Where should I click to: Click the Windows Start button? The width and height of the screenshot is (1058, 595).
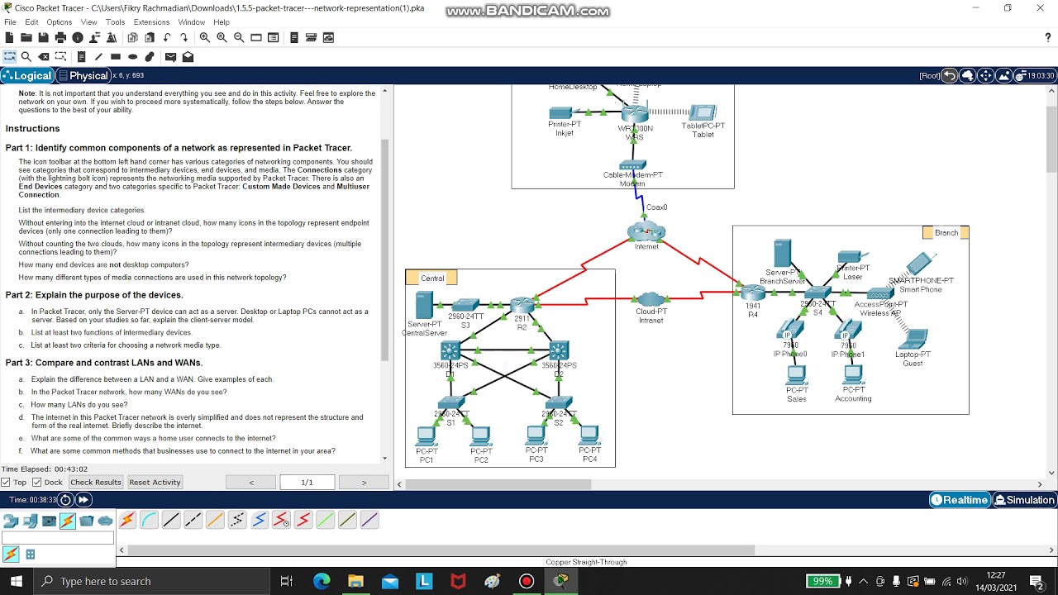click(17, 581)
